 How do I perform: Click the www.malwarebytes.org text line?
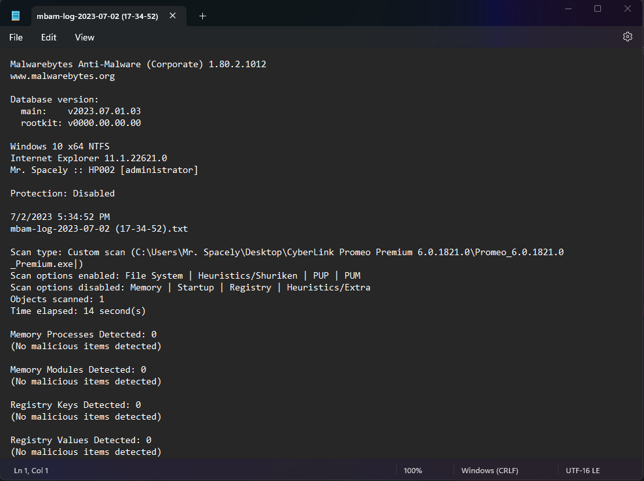[x=63, y=76]
